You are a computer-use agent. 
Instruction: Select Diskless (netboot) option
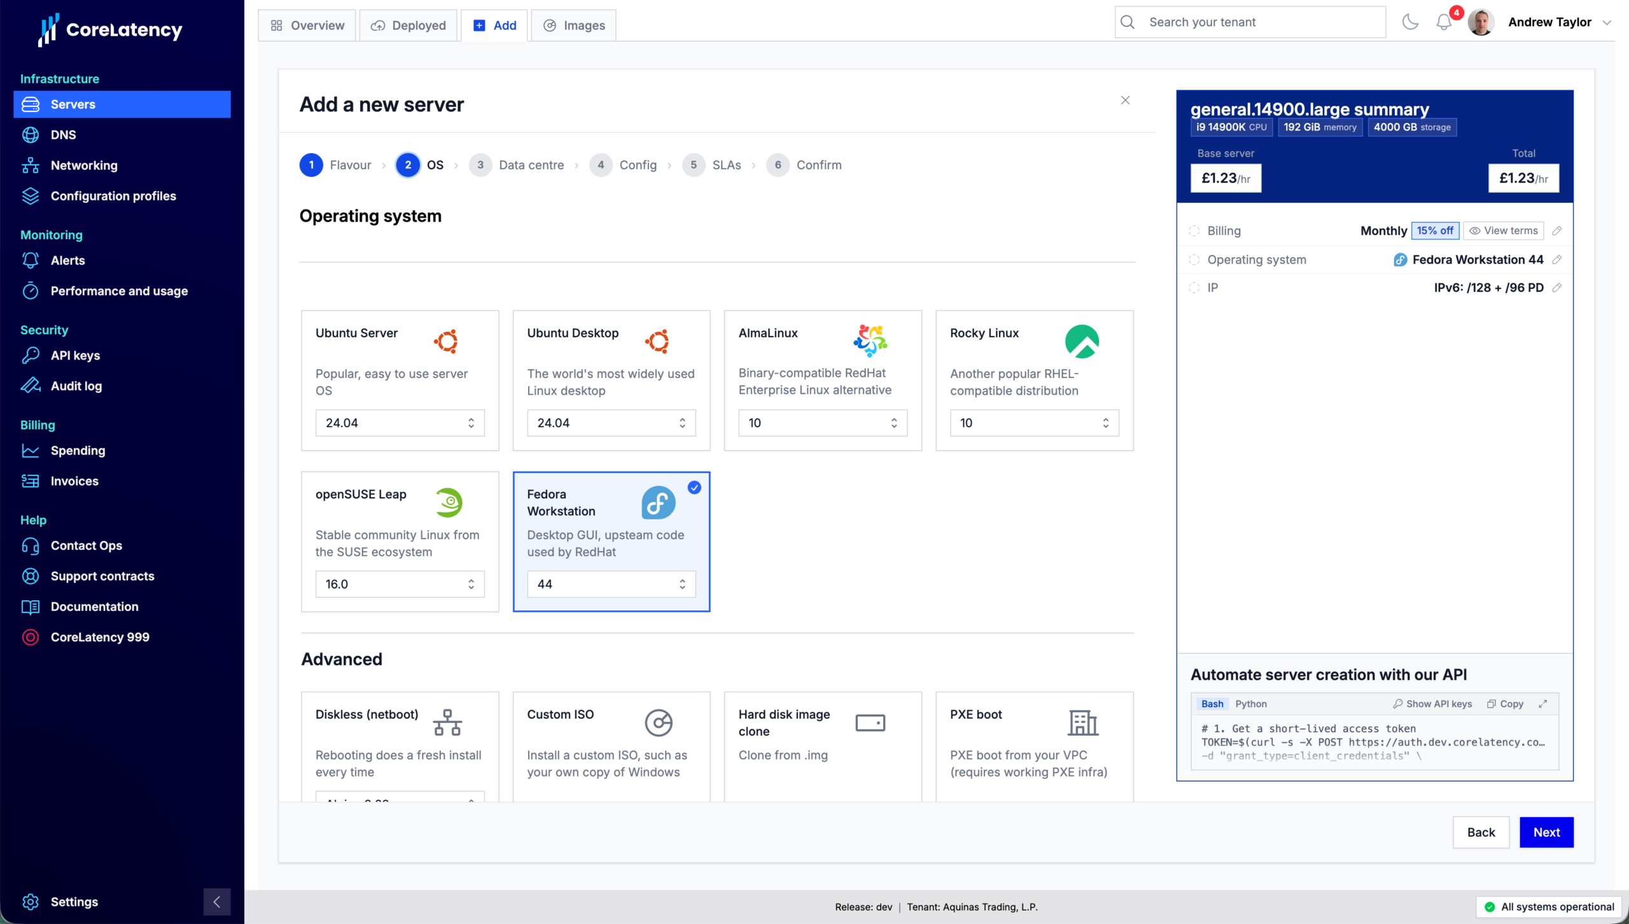click(x=400, y=746)
